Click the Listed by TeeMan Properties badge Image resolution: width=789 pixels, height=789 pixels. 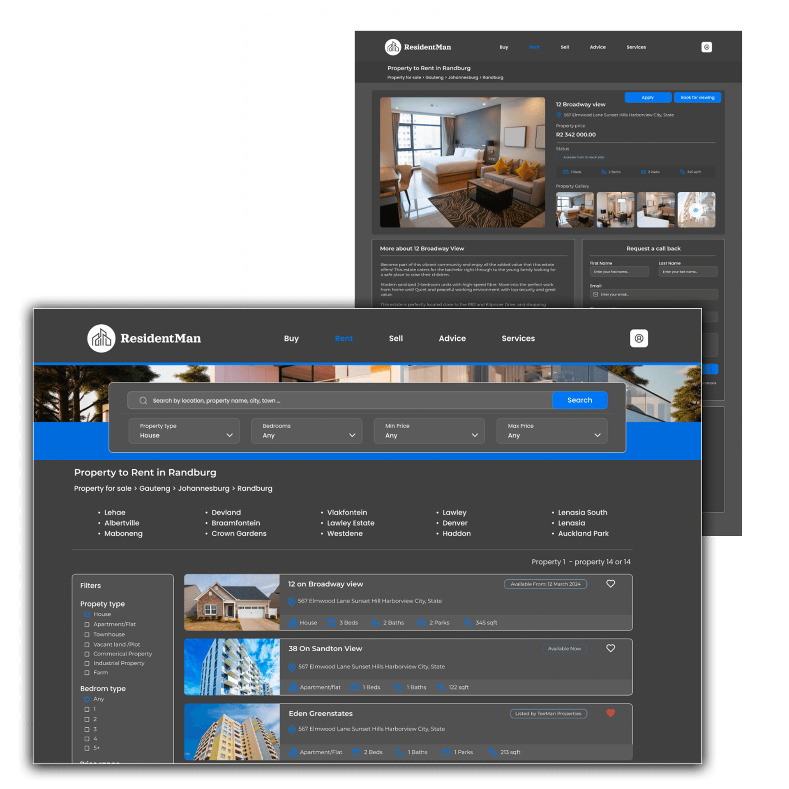(x=548, y=713)
